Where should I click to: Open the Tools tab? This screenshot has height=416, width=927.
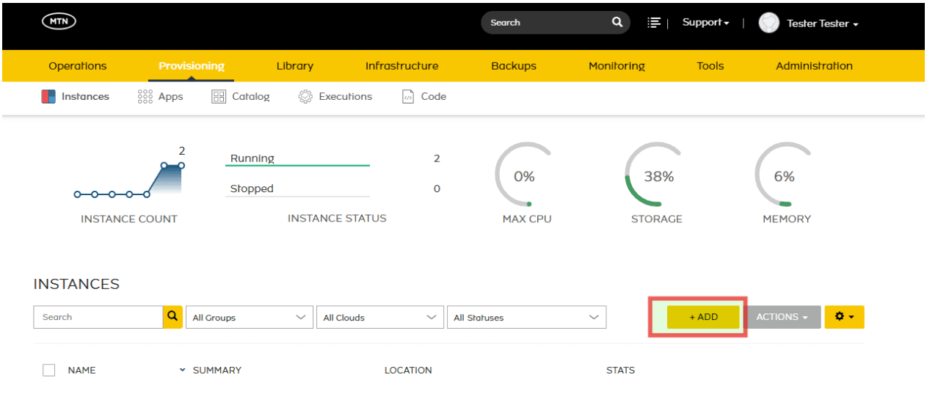coord(710,66)
